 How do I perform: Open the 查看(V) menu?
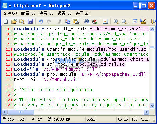46,13
